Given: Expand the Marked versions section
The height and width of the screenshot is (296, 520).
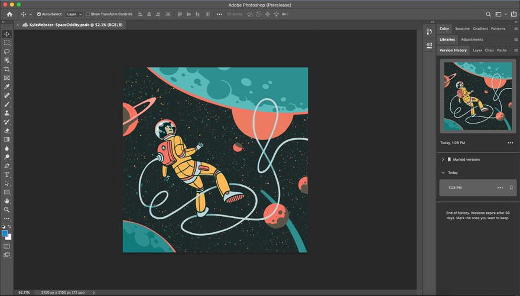Looking at the screenshot, I should 443,160.
